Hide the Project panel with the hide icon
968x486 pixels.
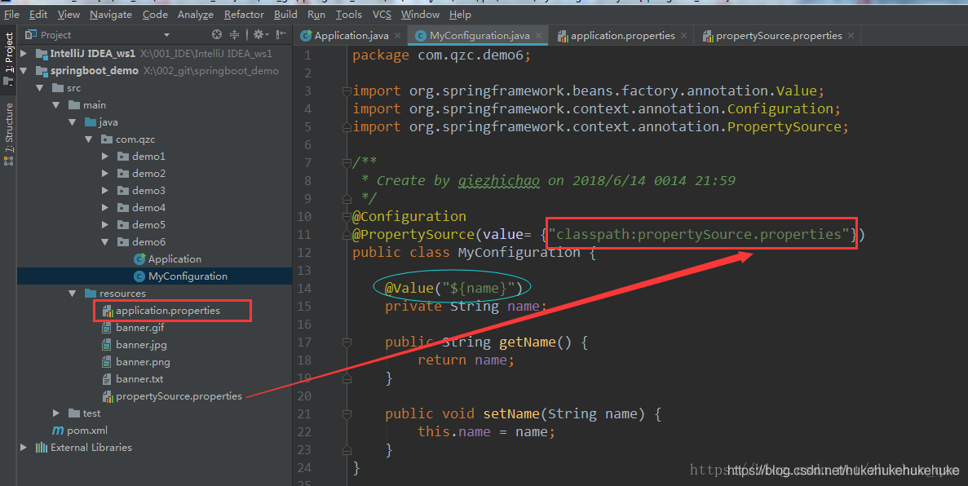pyautogui.click(x=281, y=34)
